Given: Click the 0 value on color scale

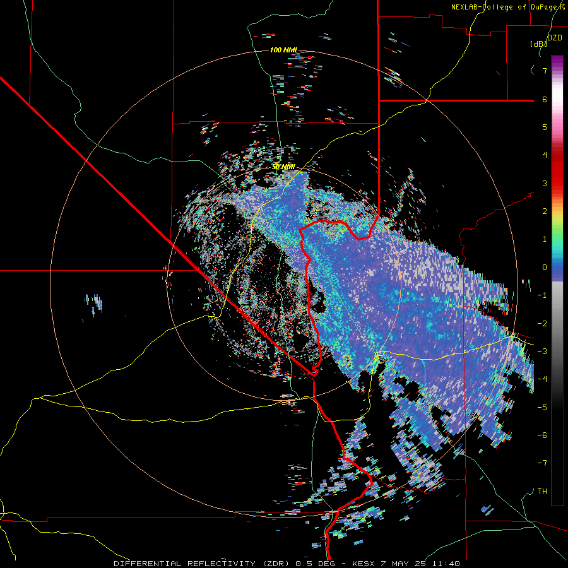Looking at the screenshot, I should pyautogui.click(x=545, y=268).
